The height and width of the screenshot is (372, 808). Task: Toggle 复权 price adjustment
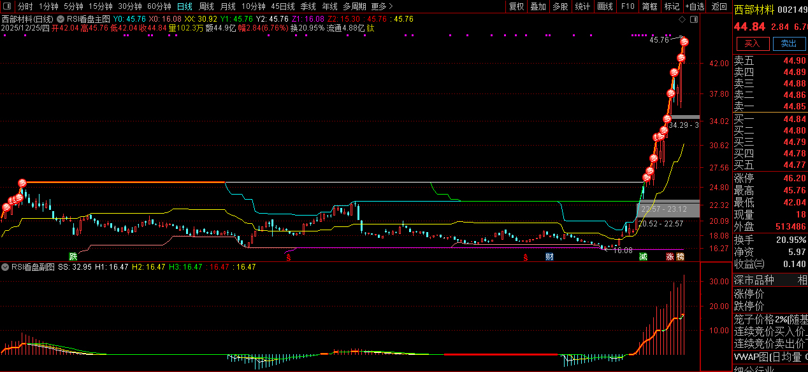(516, 6)
